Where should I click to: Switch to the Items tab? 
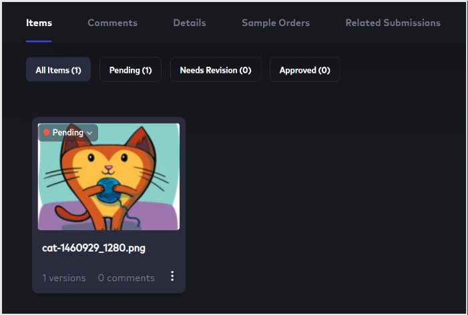[39, 23]
